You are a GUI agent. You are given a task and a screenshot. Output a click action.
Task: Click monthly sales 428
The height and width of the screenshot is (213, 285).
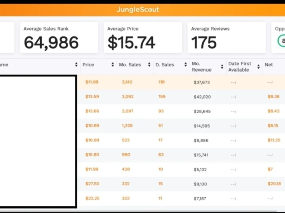[x=126, y=169]
